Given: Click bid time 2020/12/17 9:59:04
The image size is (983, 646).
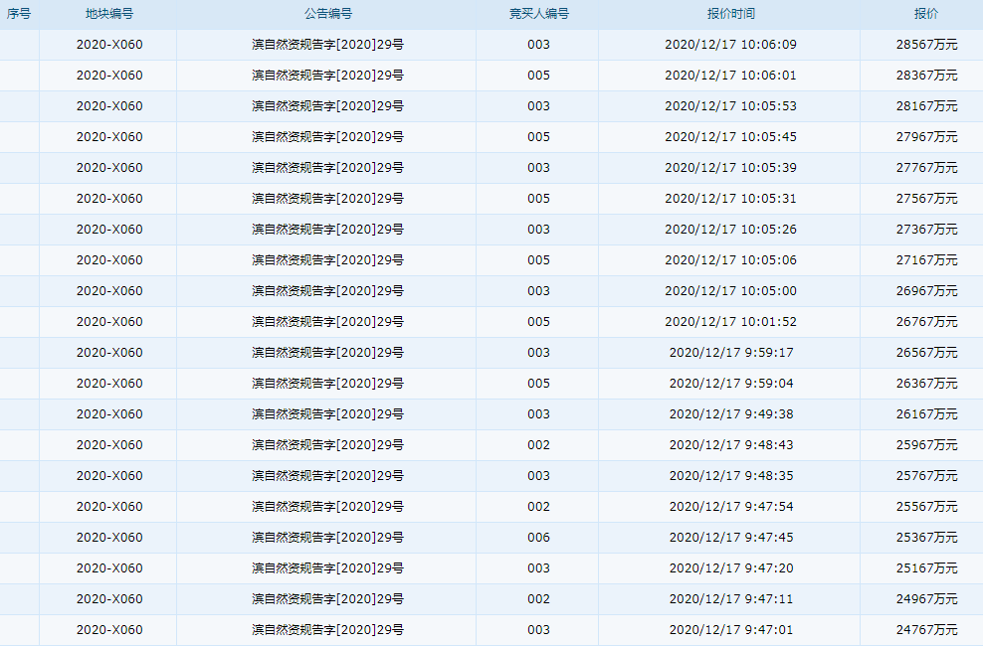Looking at the screenshot, I should [731, 383].
